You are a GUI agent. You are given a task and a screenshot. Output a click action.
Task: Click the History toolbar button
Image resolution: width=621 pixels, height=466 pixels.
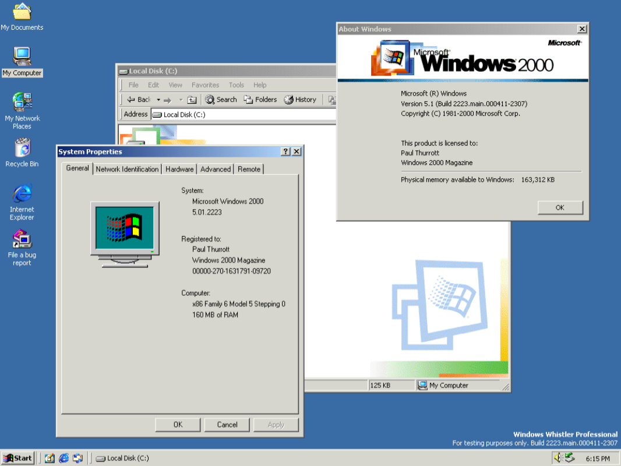click(x=300, y=100)
